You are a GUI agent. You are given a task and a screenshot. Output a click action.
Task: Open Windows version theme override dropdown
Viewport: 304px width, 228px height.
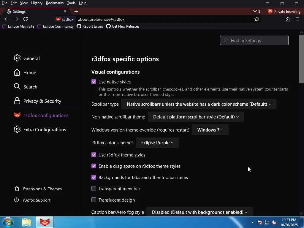[x=210, y=130]
